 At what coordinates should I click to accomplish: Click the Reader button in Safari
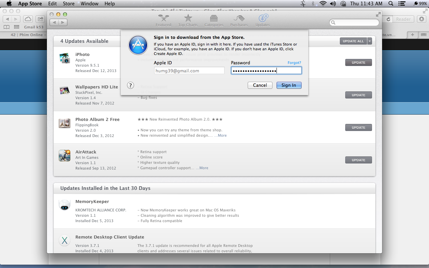tap(403, 19)
